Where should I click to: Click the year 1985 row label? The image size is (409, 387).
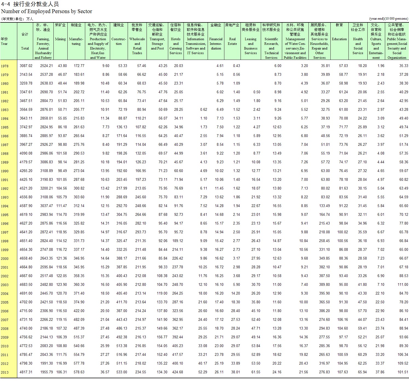click(5, 127)
